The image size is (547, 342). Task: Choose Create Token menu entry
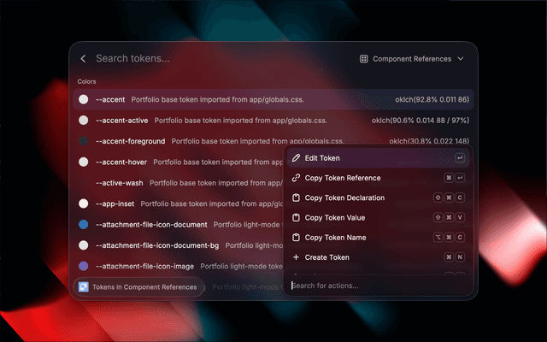378,257
